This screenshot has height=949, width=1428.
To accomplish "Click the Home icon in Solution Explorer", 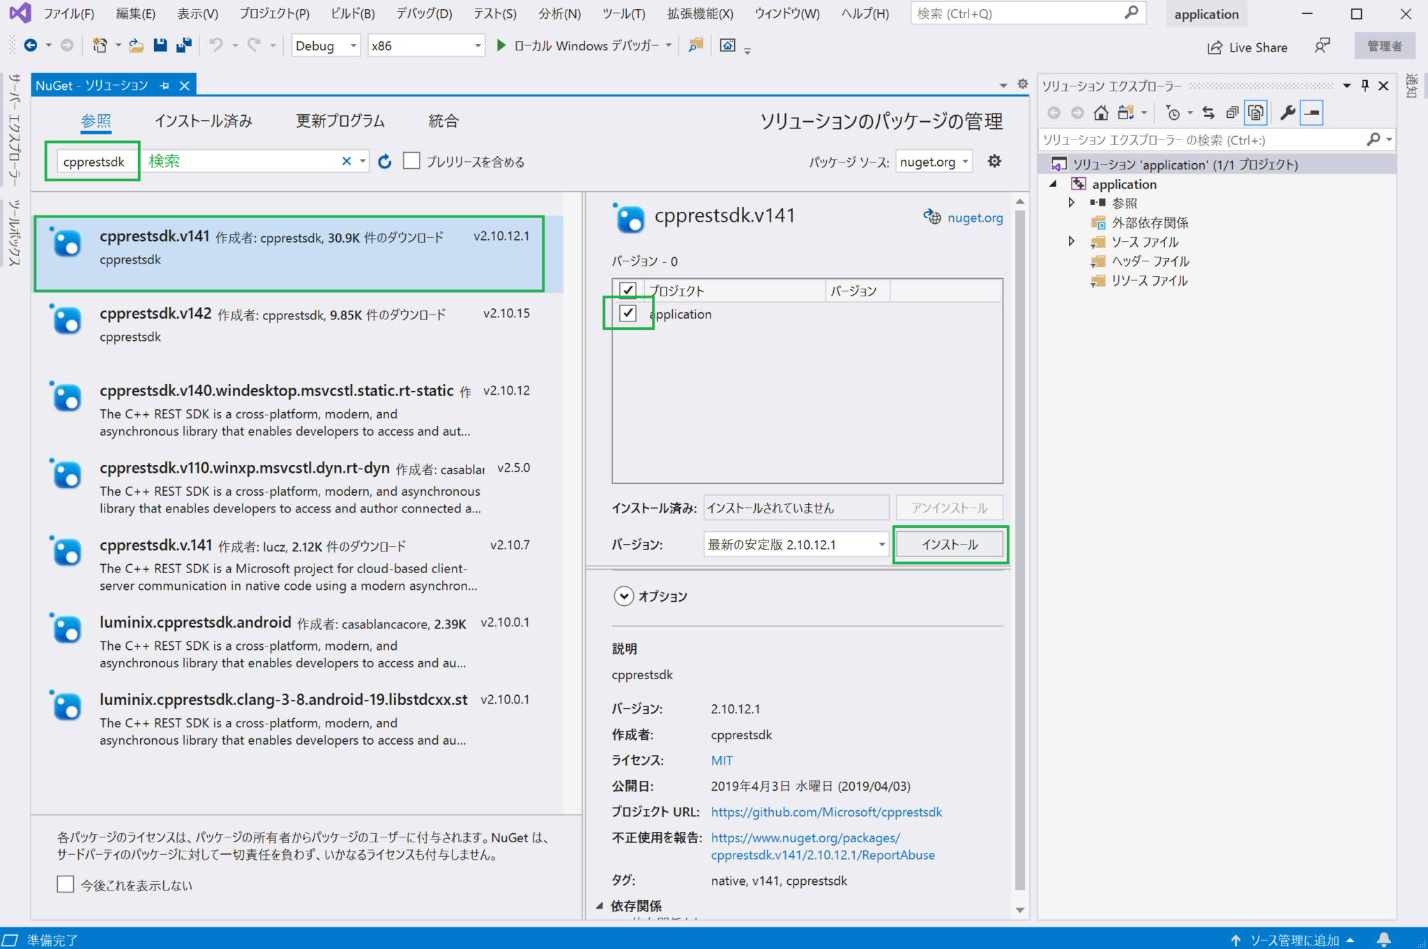I will click(1100, 112).
